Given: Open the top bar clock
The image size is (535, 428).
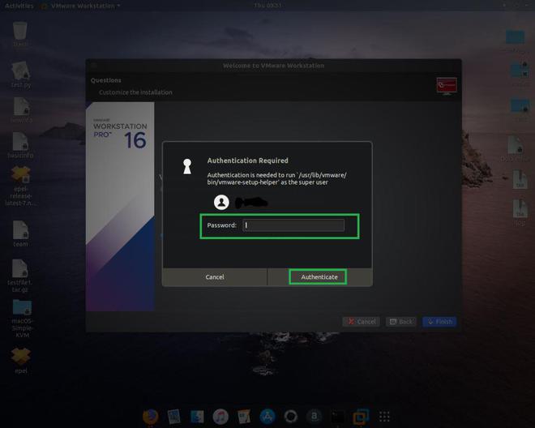Looking at the screenshot, I should pos(267,6).
